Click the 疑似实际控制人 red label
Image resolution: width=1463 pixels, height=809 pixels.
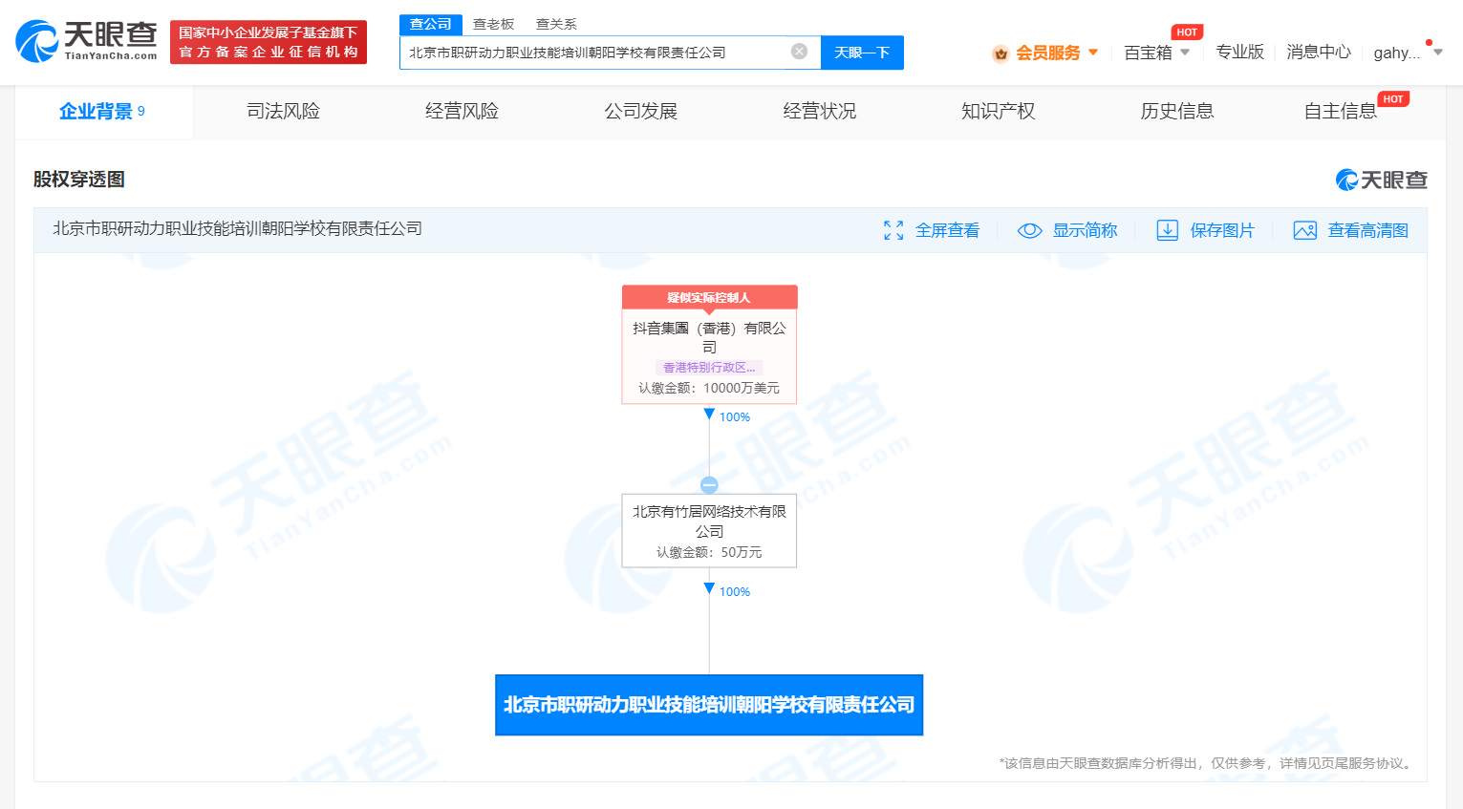point(709,297)
